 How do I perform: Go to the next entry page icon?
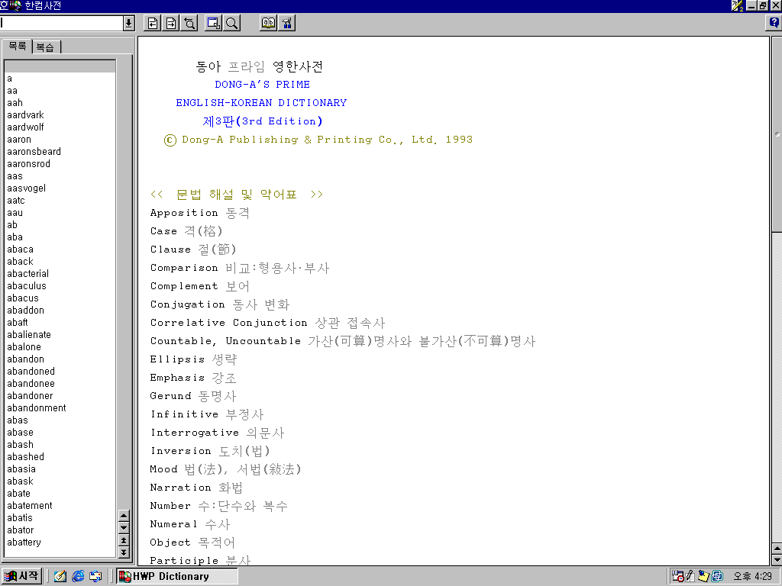pos(171,23)
